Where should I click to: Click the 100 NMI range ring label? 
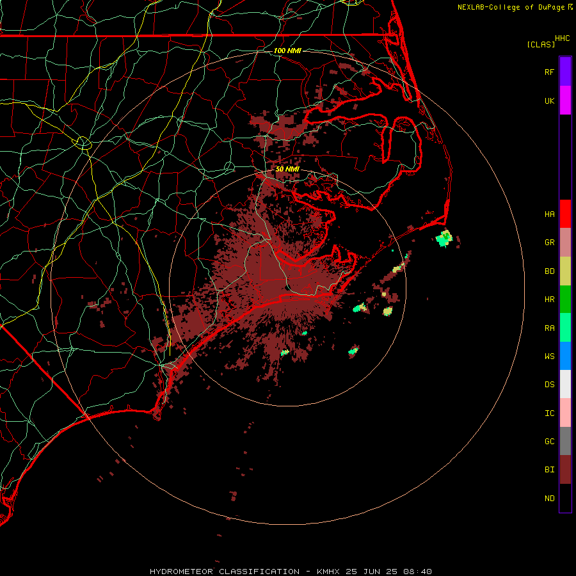click(x=287, y=51)
